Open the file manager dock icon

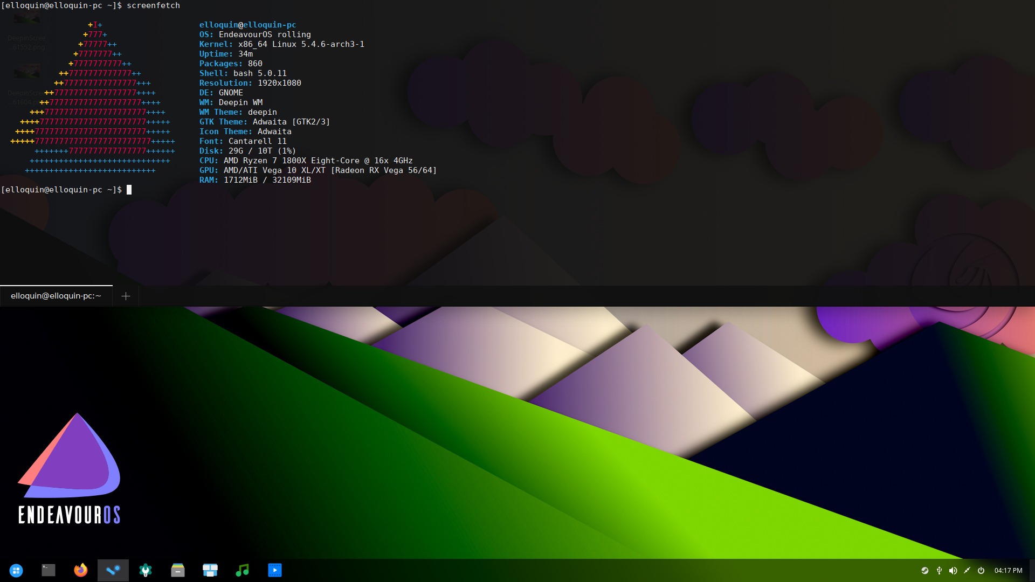click(x=178, y=570)
